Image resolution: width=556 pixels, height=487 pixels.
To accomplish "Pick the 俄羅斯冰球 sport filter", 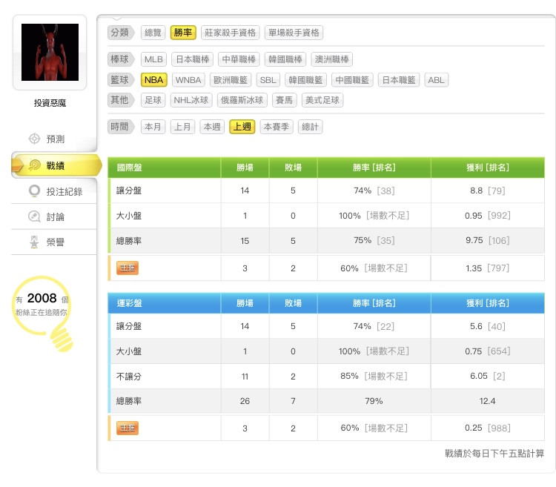I will point(242,100).
